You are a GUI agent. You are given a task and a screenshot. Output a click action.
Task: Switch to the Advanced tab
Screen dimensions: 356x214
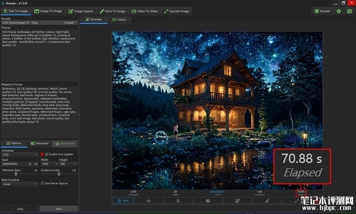click(39, 143)
